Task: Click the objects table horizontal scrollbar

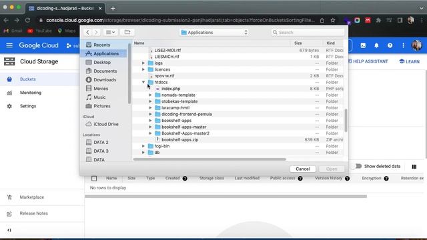Action: tap(226, 197)
